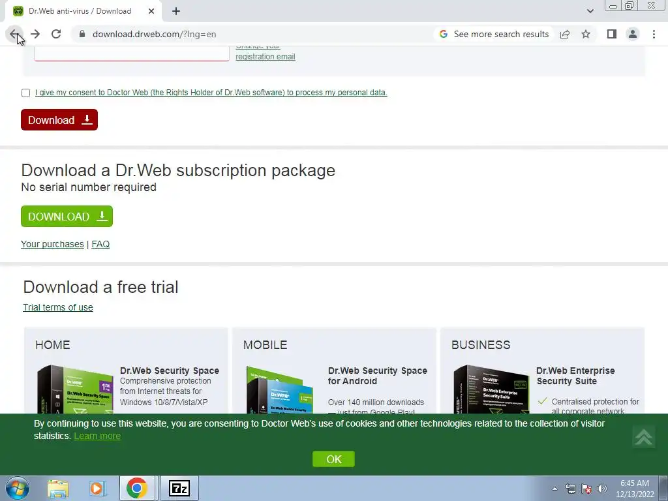Screen dimensions: 668x501
Task: Open 7-Zip from taskbar
Action: (x=179, y=488)
